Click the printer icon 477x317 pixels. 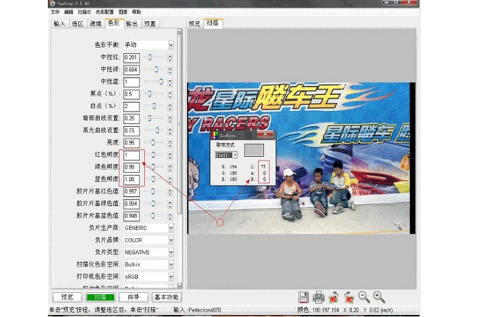[319, 296]
